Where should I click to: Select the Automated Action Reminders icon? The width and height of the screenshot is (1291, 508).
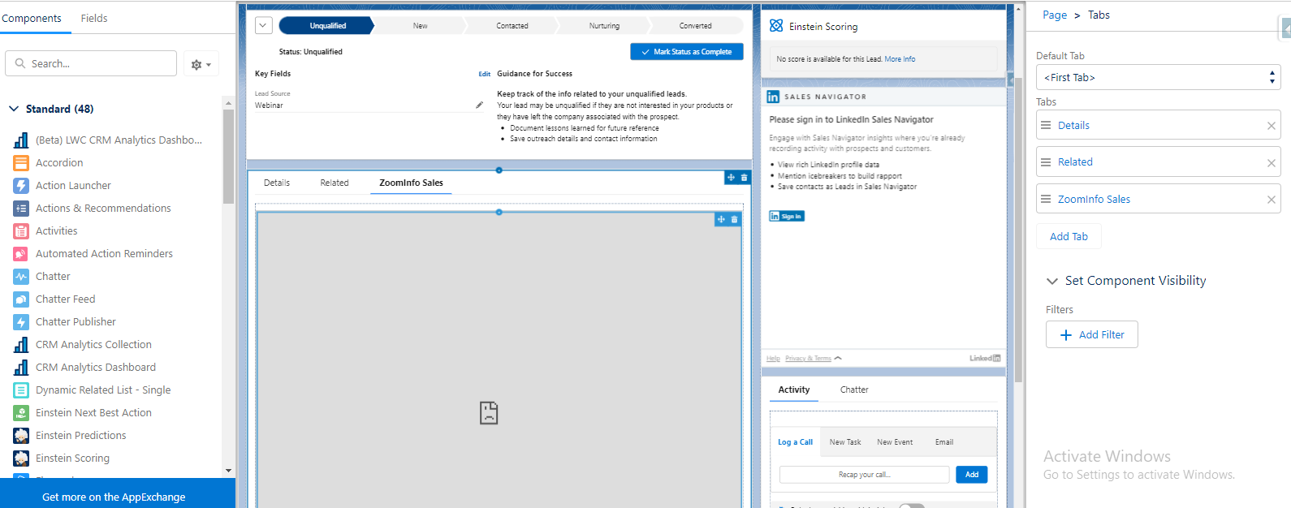[21, 254]
